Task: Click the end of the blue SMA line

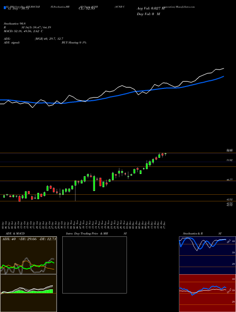Action: point(224,76)
